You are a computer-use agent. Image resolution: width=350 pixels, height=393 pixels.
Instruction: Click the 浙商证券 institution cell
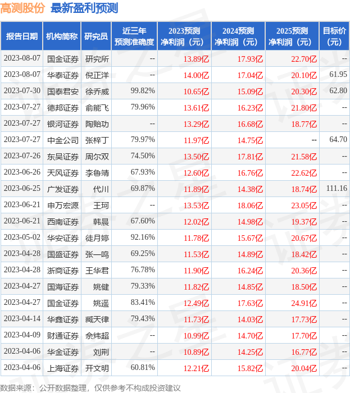click(63, 271)
